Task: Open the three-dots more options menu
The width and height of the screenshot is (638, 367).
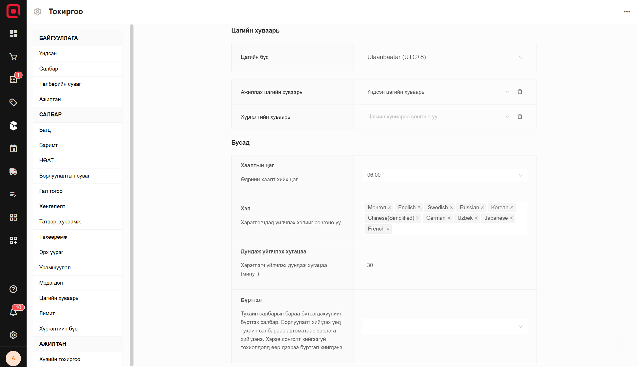Action: 627,12
